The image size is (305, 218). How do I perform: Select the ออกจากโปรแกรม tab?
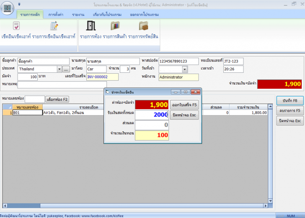tap(144, 15)
